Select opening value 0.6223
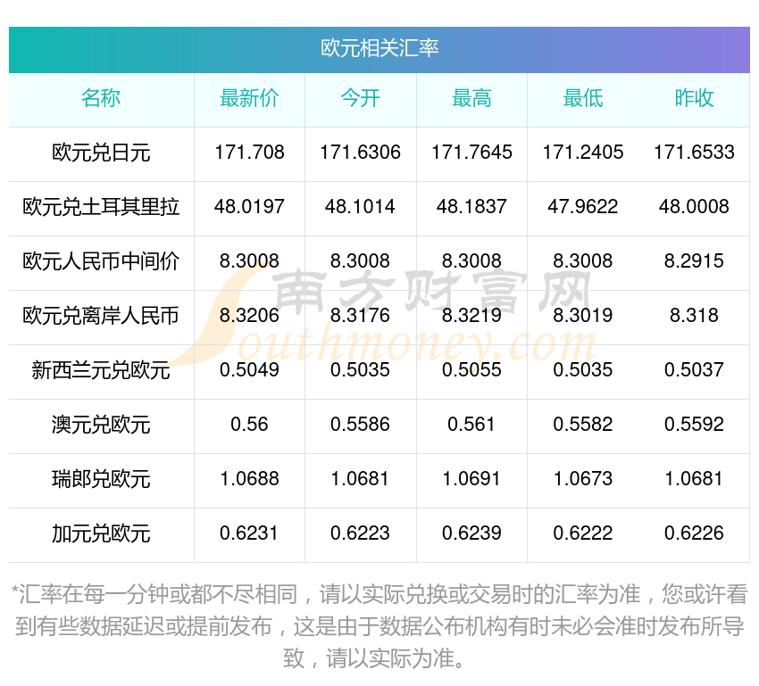759x686 pixels. click(360, 533)
